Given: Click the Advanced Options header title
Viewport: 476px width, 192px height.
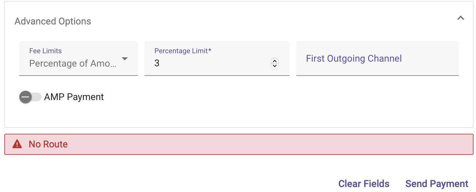Looking at the screenshot, I should [53, 21].
